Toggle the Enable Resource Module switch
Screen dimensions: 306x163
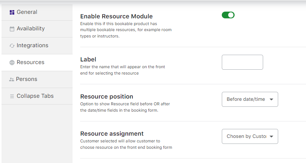click(228, 15)
